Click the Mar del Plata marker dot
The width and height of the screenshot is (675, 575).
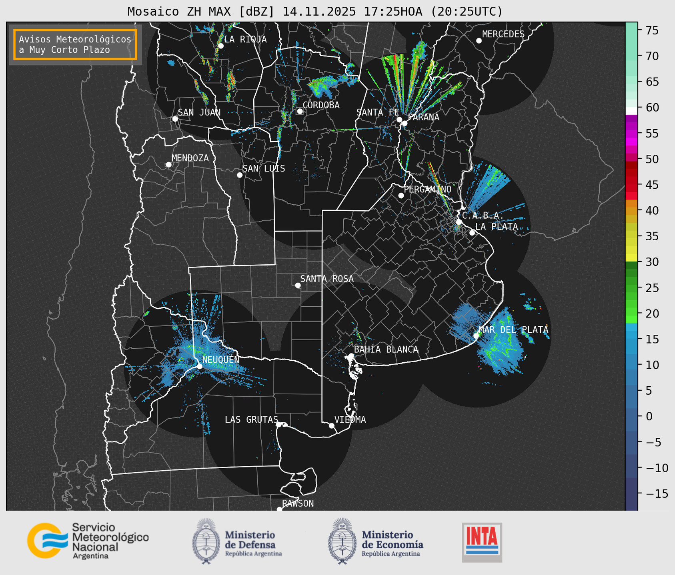pos(476,335)
